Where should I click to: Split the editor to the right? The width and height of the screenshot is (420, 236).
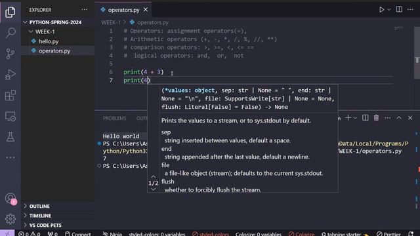[x=399, y=9]
